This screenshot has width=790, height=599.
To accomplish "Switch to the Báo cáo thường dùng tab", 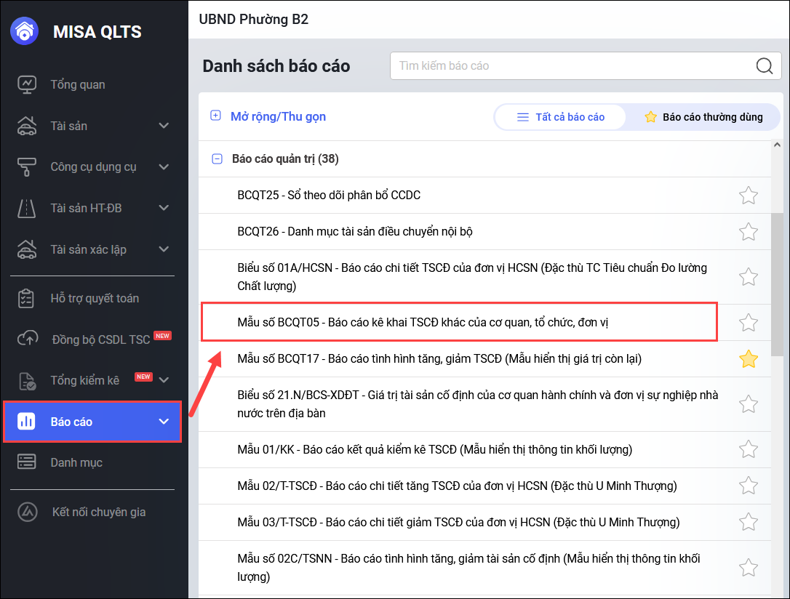I will coord(703,117).
